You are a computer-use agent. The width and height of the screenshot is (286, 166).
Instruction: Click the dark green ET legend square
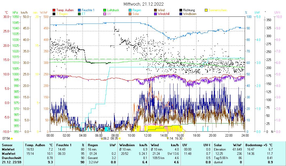pos(80,14)
